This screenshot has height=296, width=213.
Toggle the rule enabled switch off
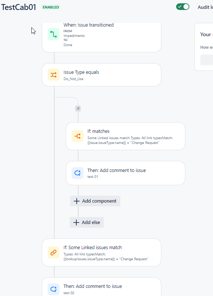[x=183, y=7]
